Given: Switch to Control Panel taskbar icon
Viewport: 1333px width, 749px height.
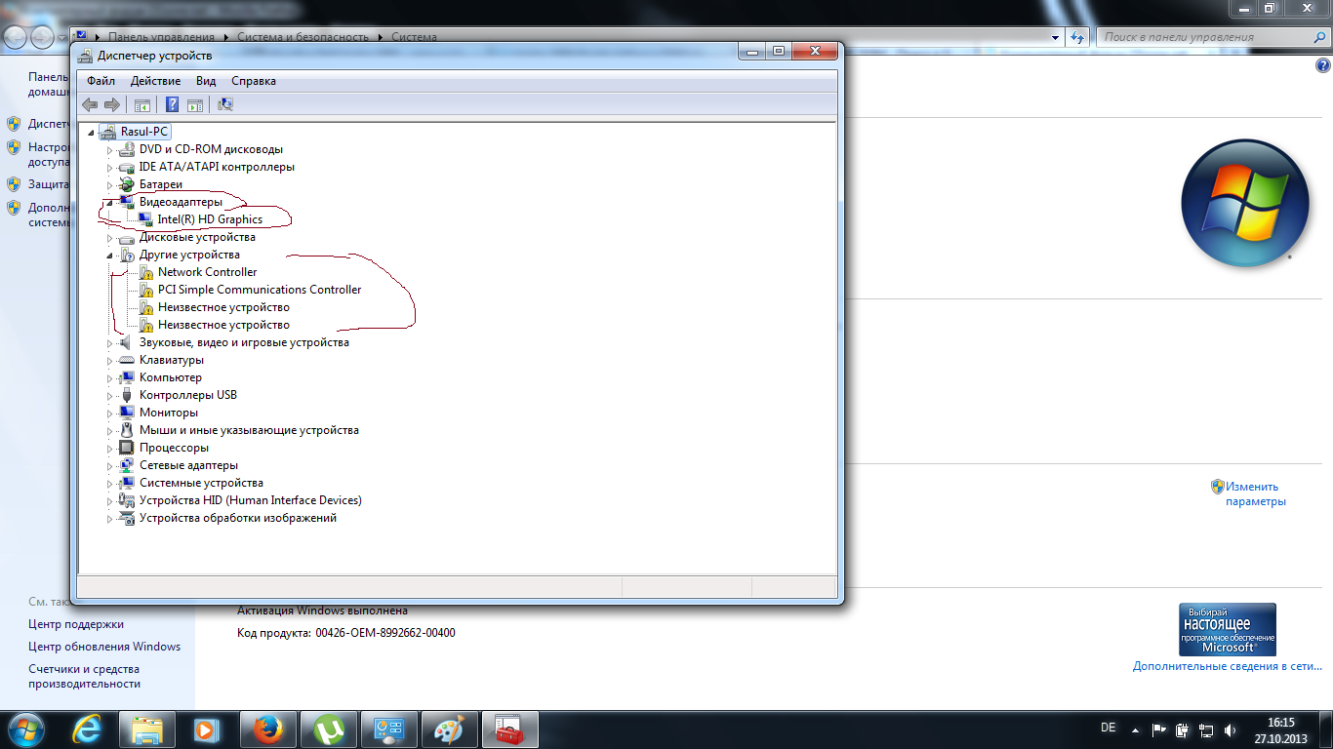Looking at the screenshot, I should click(x=389, y=729).
